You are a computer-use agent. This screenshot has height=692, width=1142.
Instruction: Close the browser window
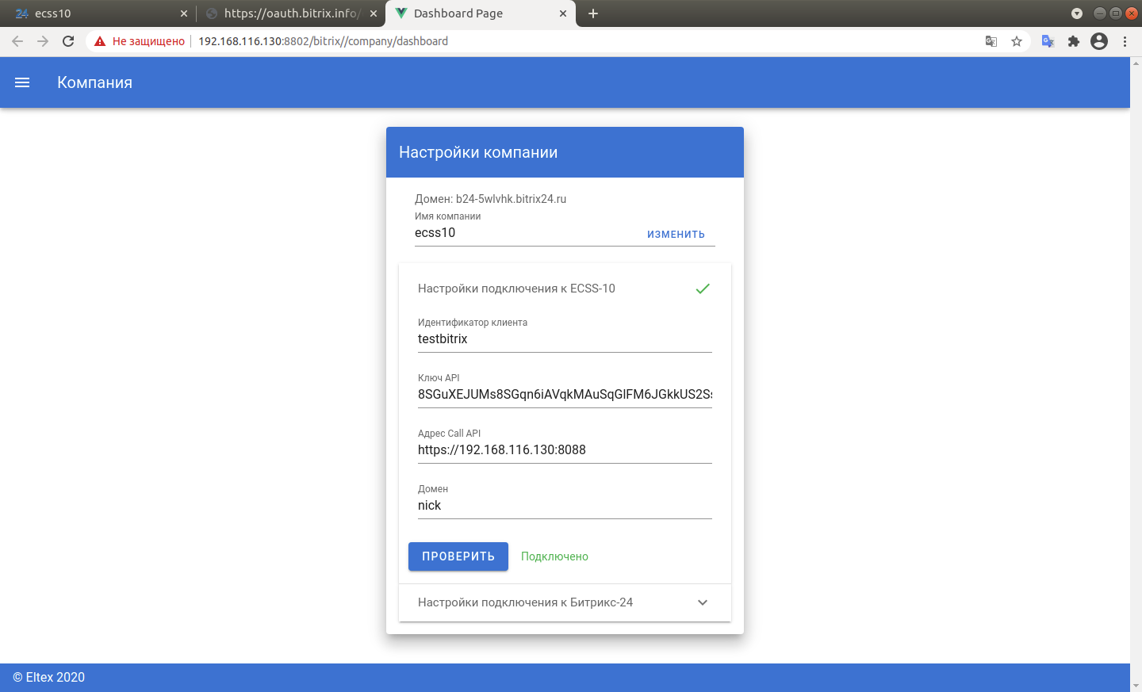(1130, 13)
